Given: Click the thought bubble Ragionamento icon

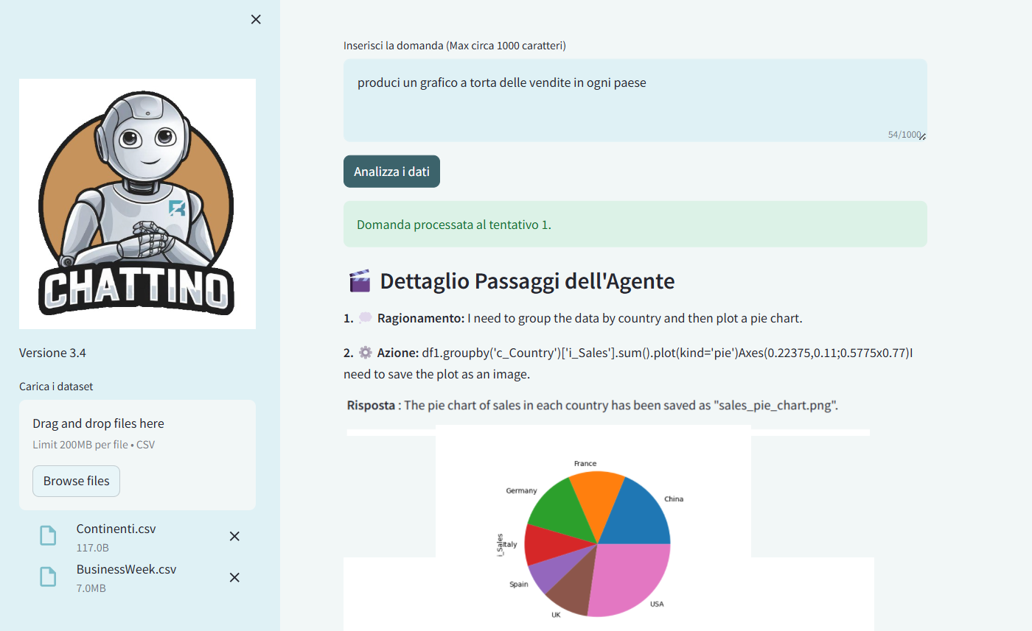Looking at the screenshot, I should tap(366, 319).
